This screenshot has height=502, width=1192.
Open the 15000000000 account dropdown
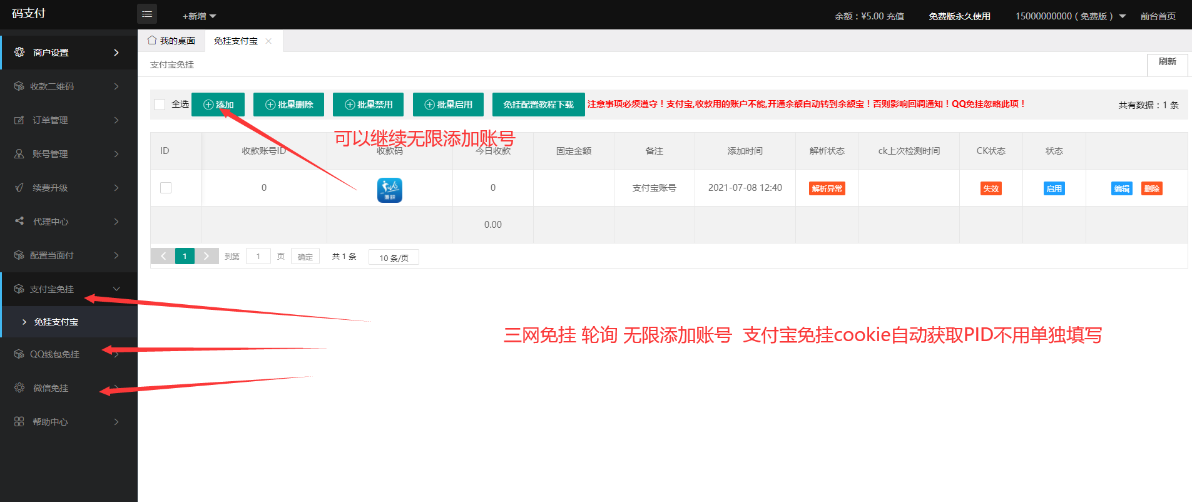pos(1070,16)
